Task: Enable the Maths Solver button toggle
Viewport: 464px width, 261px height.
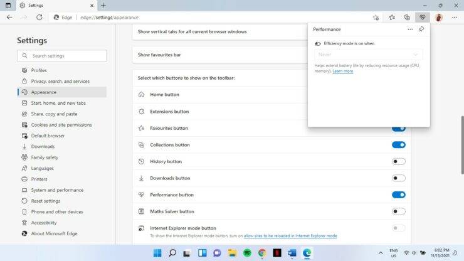Action: (398, 211)
